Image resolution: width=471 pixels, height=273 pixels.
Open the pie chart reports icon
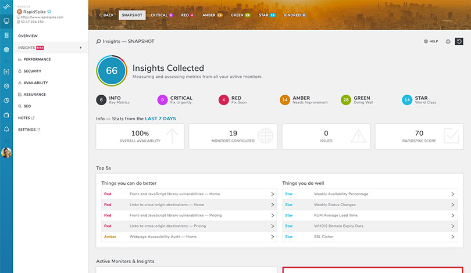pyautogui.click(x=6, y=100)
